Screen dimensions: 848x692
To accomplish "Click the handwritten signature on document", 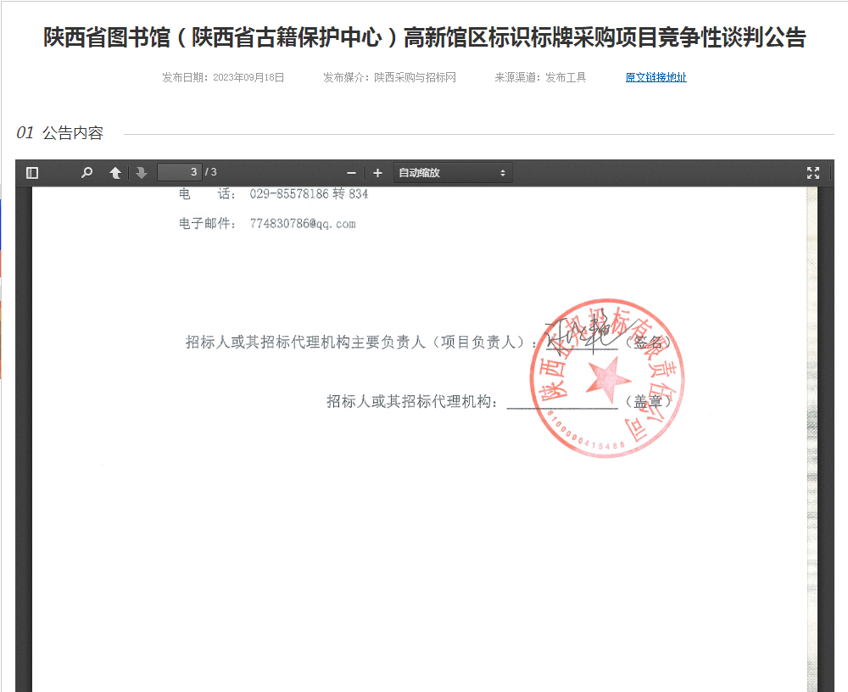I will coord(581,335).
